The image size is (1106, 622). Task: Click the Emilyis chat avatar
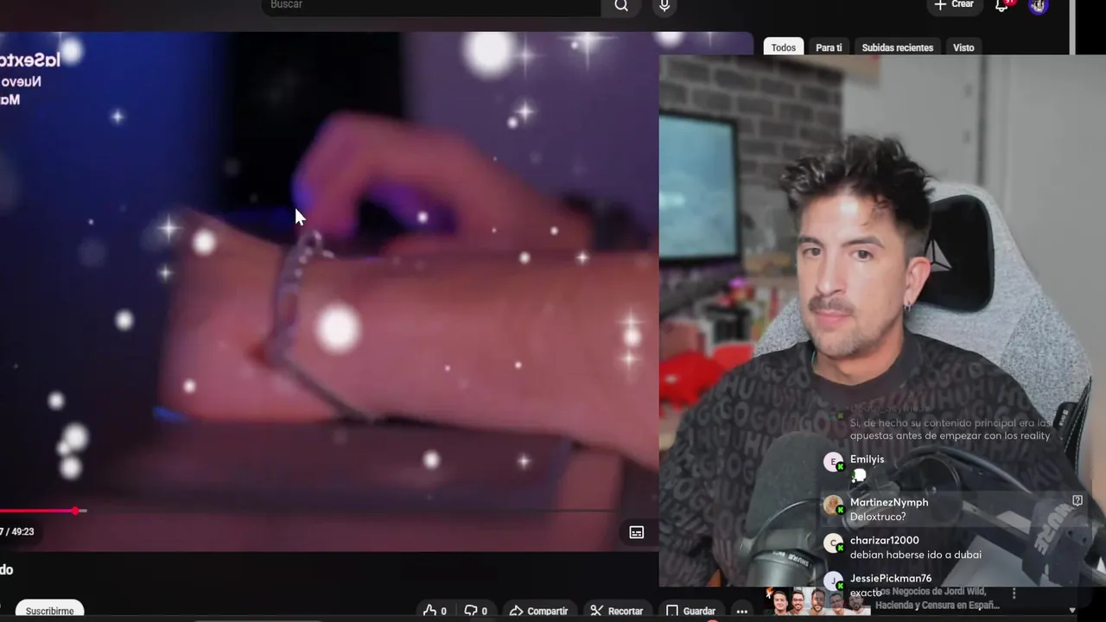pyautogui.click(x=833, y=462)
